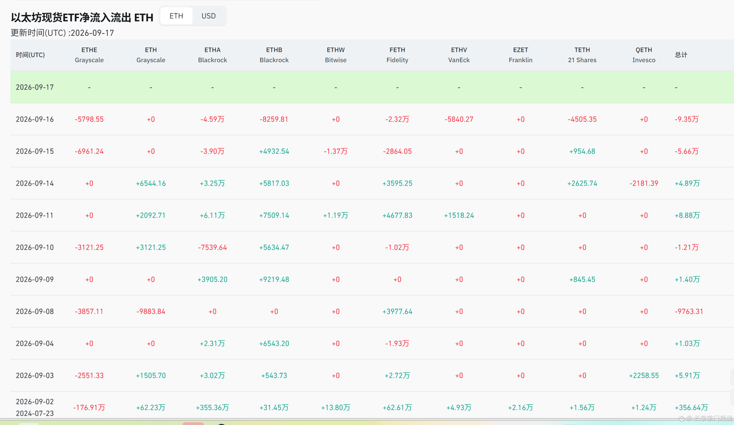Image resolution: width=734 pixels, height=425 pixels.
Task: Click the +356.64万 cumulative total
Action: [x=691, y=408]
